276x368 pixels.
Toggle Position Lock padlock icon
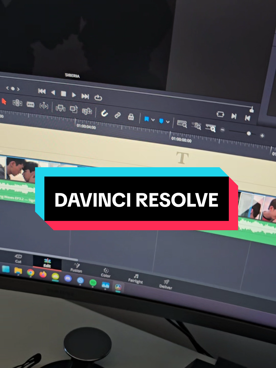coord(131,117)
